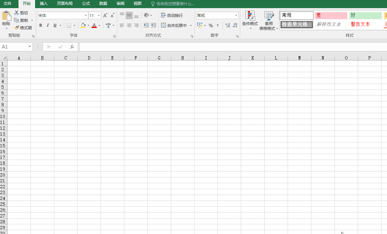Switch to Insert (插入) tab
Image resolution: width=387 pixels, height=234 pixels.
(x=44, y=4)
